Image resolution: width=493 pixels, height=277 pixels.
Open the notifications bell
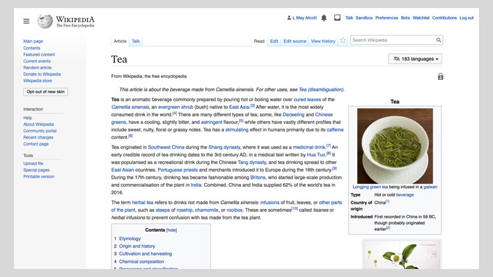pos(324,18)
